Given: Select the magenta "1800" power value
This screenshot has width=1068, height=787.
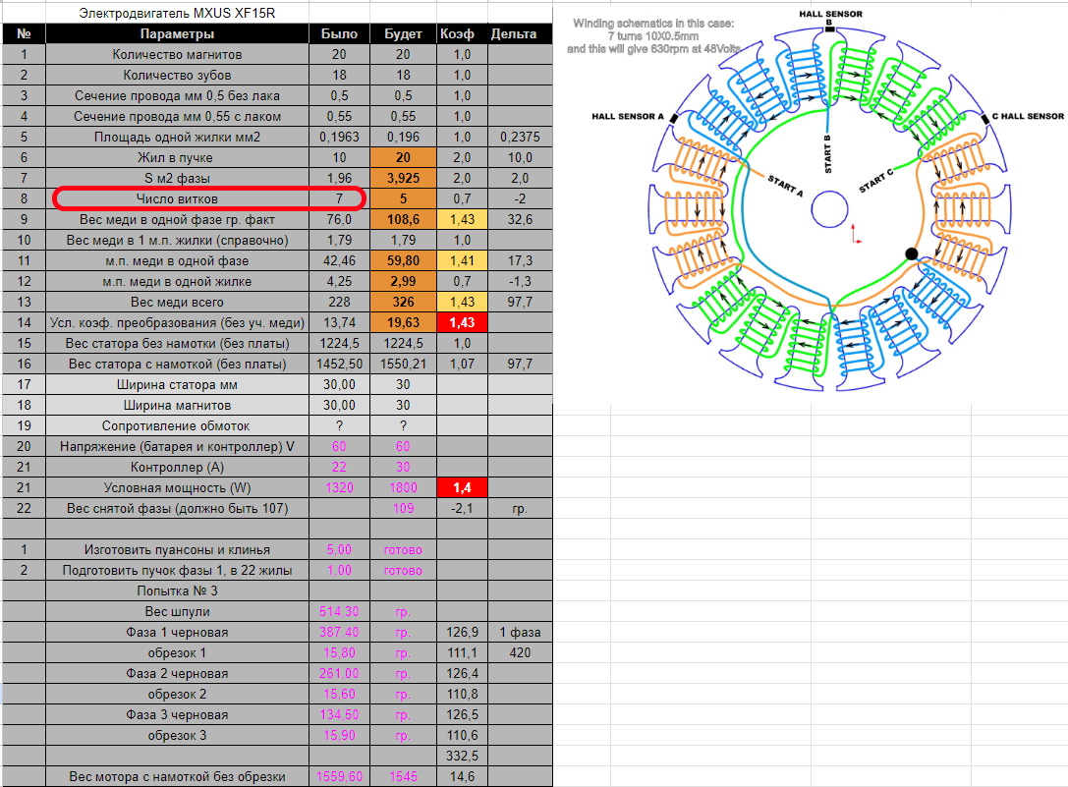Looking at the screenshot, I should (x=403, y=487).
